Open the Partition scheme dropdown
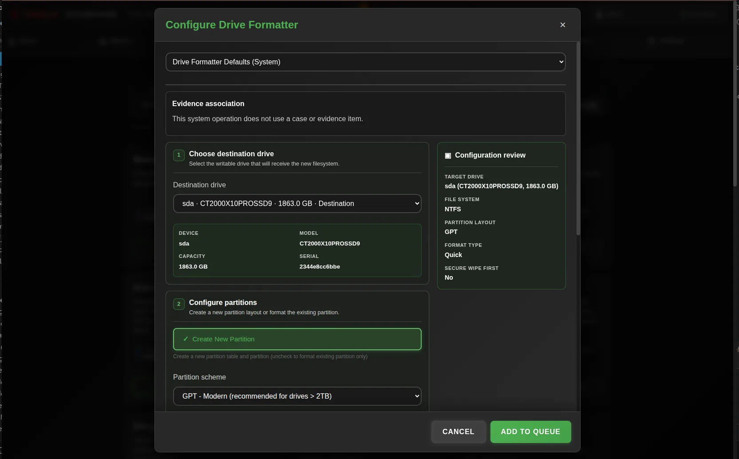 pyautogui.click(x=297, y=396)
